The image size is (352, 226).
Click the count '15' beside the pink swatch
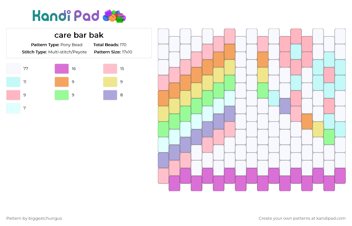[122, 69]
